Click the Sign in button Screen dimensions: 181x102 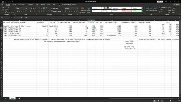tap(160, 2)
